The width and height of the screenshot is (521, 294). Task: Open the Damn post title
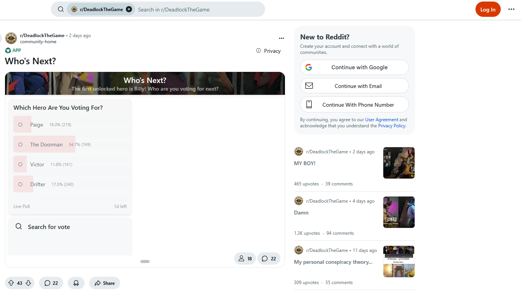click(x=301, y=213)
